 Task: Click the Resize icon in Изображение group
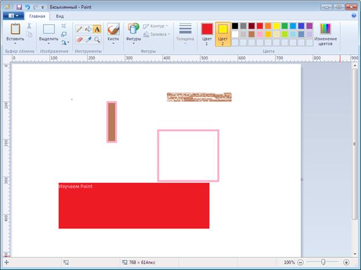coord(64,34)
